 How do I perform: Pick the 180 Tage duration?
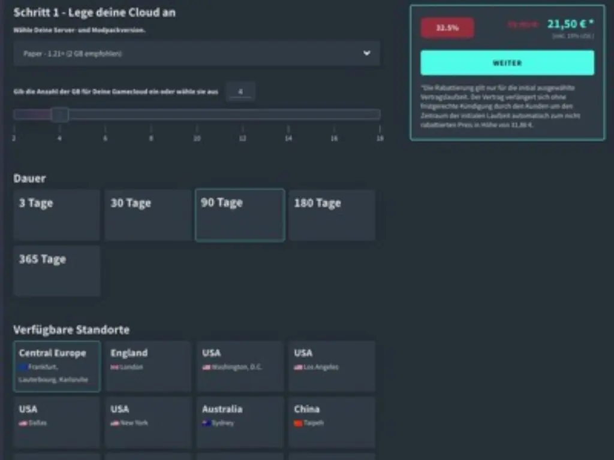(x=332, y=215)
